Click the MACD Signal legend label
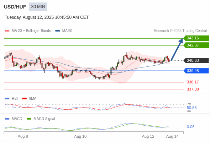Screen dimensions: 210x142 click(44, 119)
